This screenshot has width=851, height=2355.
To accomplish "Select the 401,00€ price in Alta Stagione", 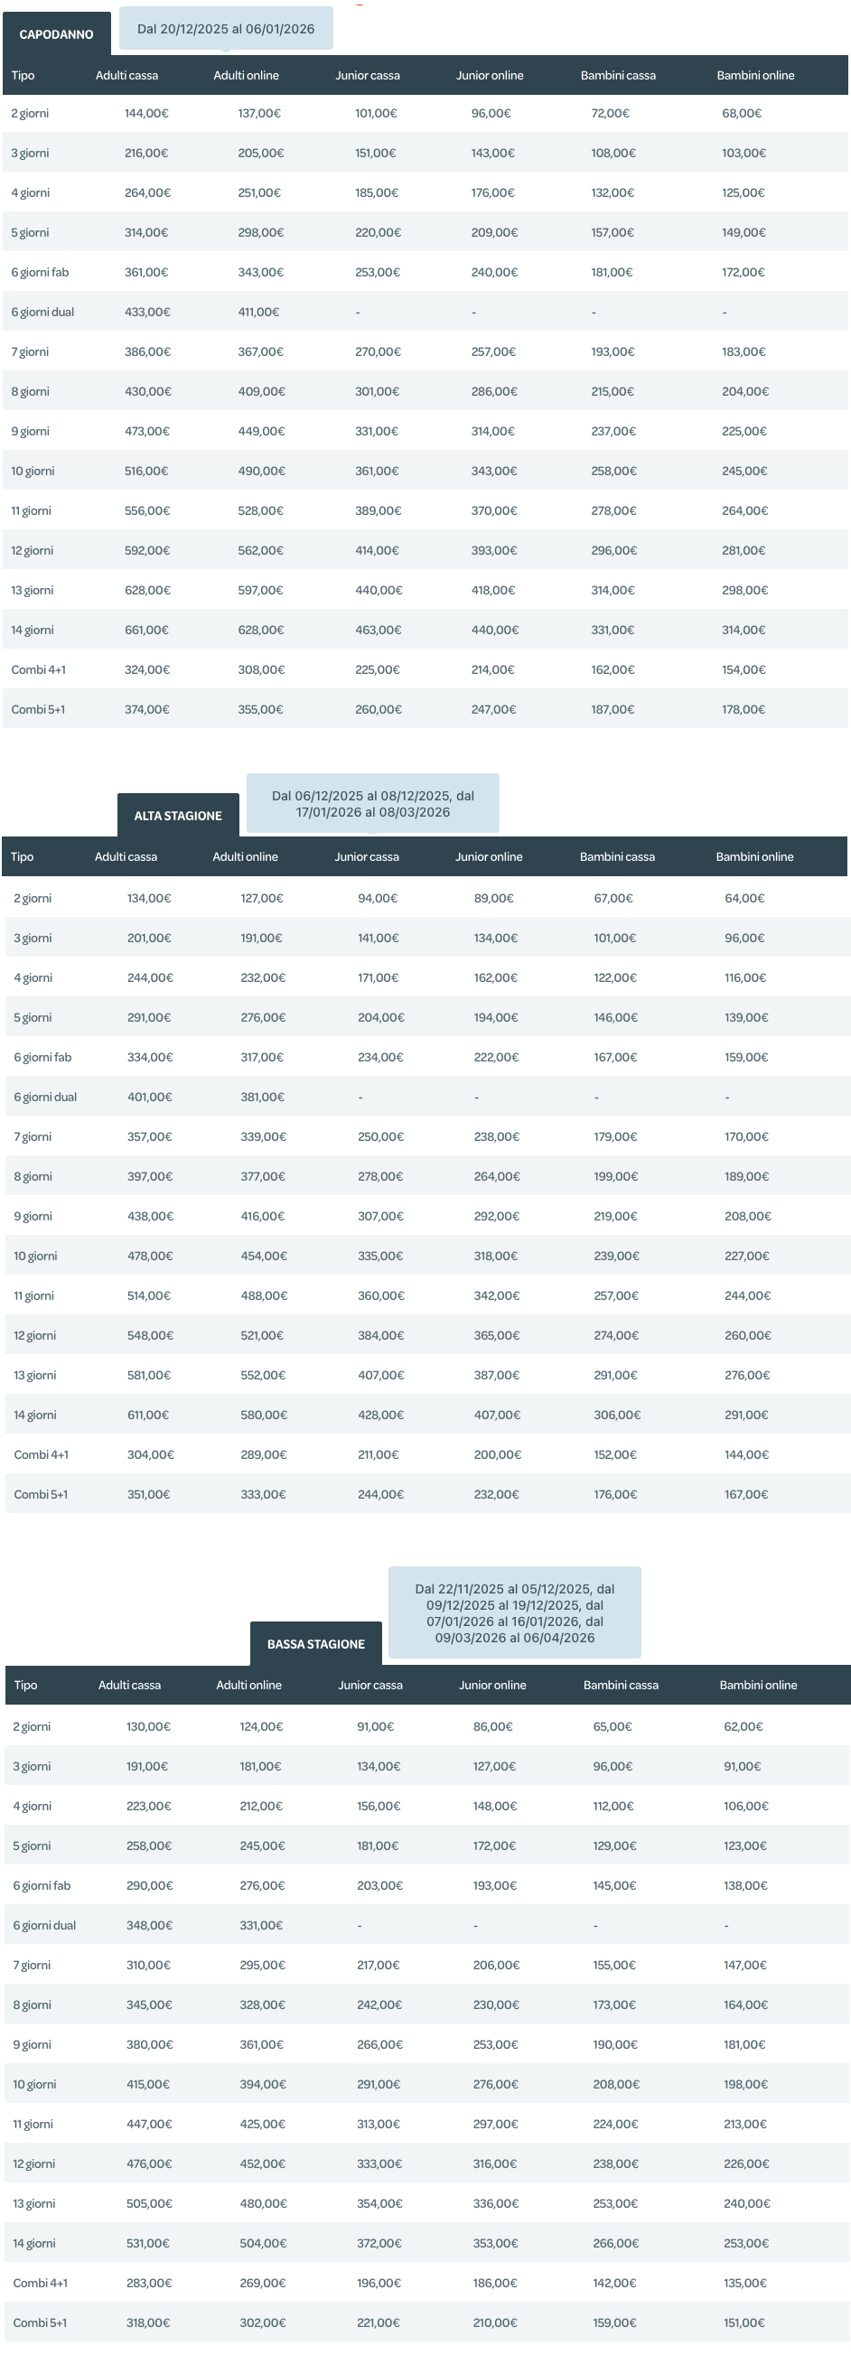I will point(150,1097).
